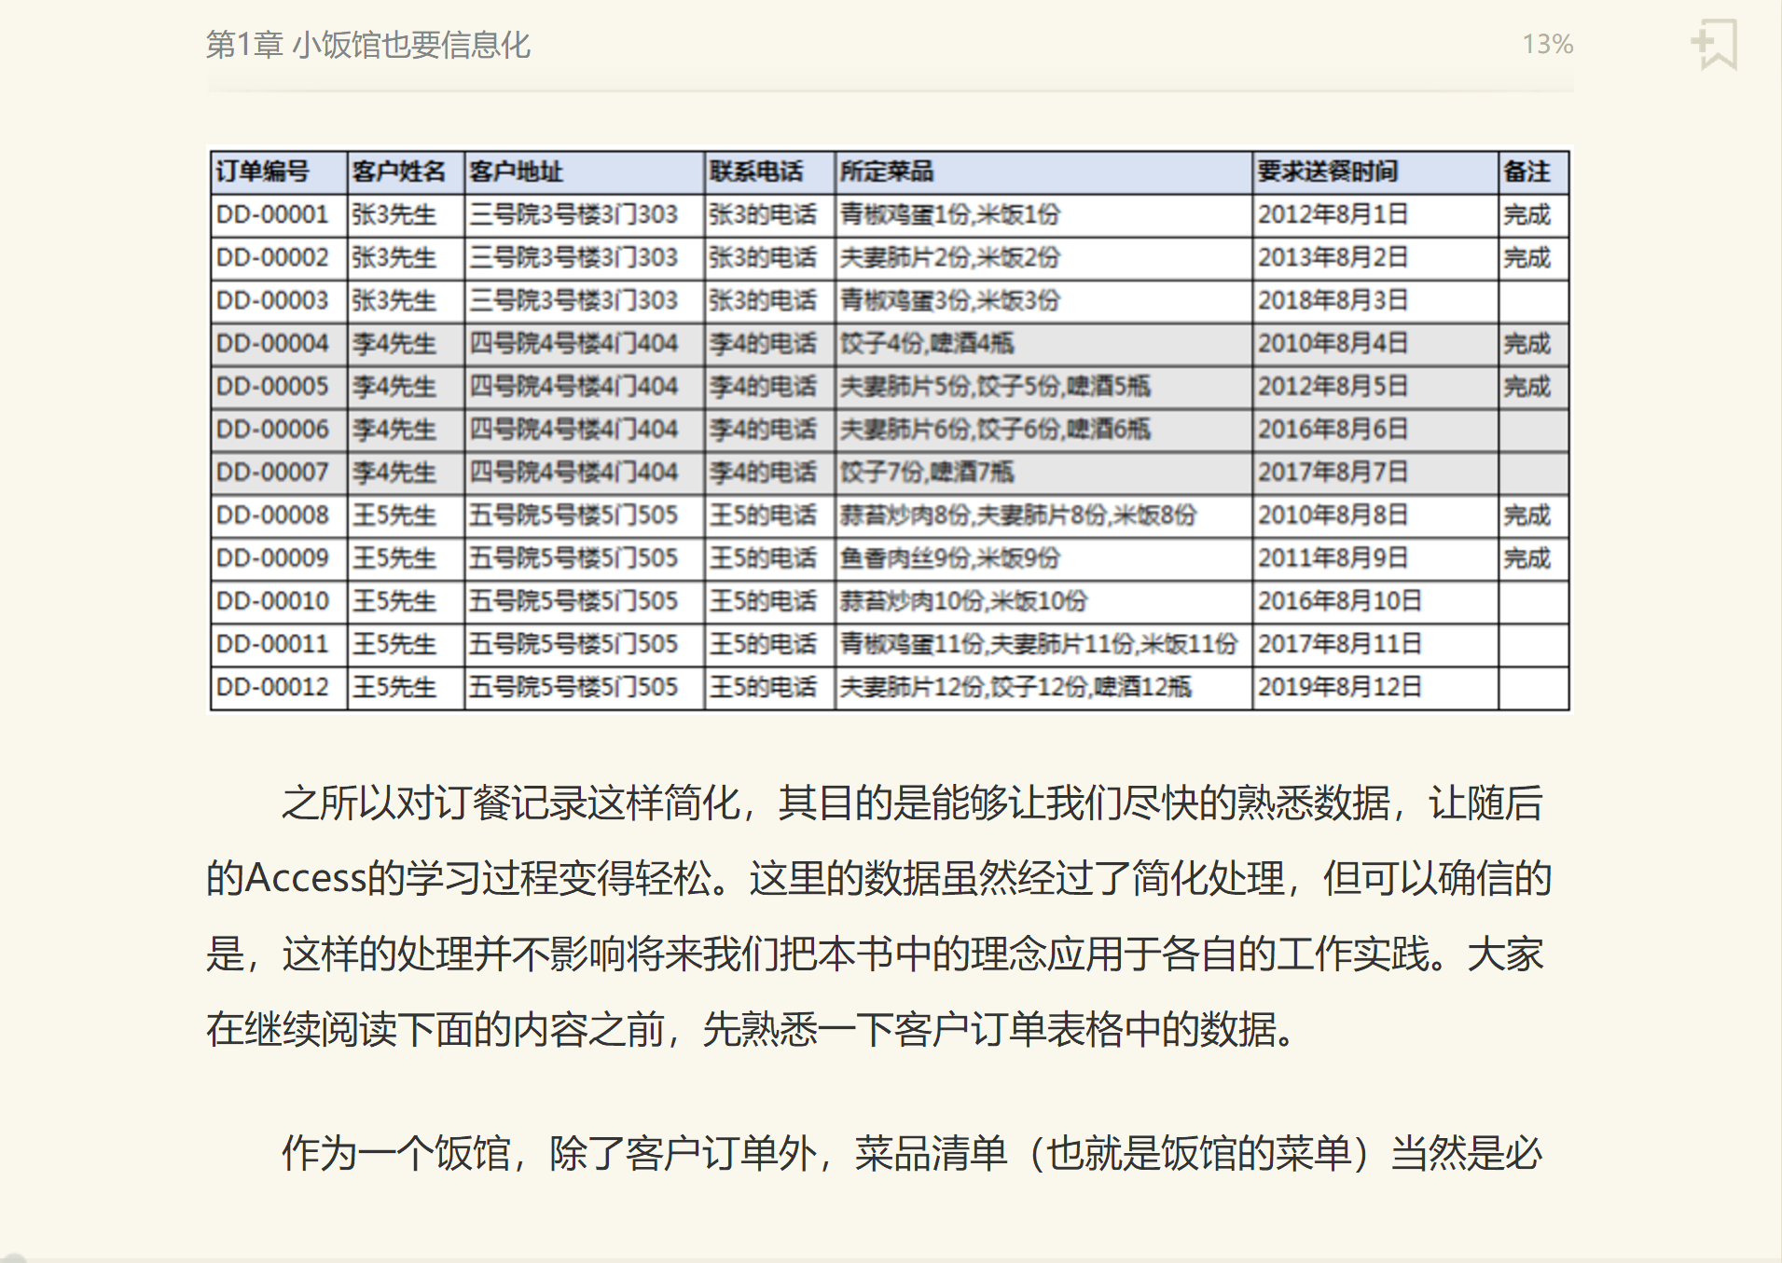Screen dimensions: 1782x1263
Task: Click the delivery date 2017年8月11日
Action: coord(1339,643)
